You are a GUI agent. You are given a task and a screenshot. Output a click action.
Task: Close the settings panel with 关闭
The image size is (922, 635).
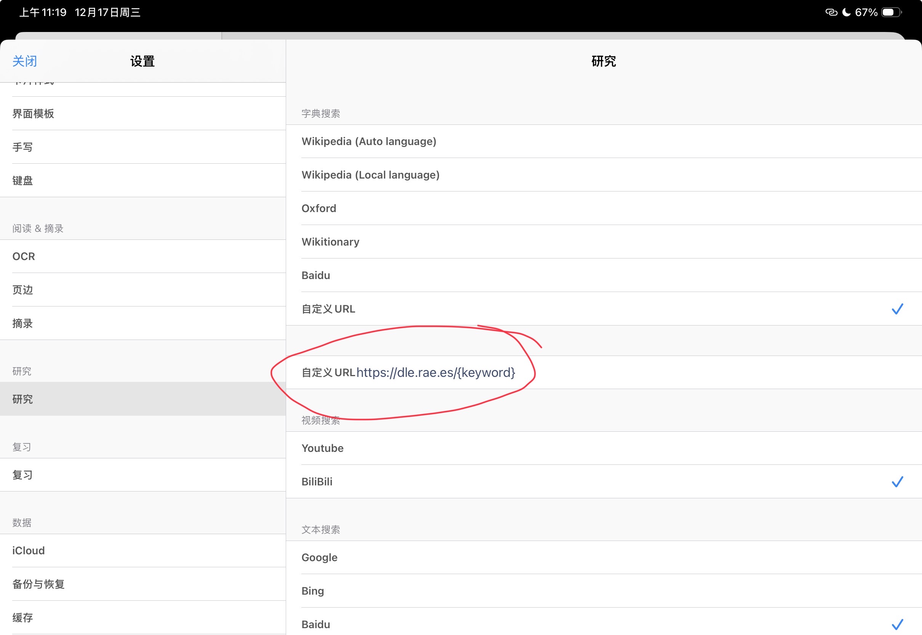pos(25,61)
